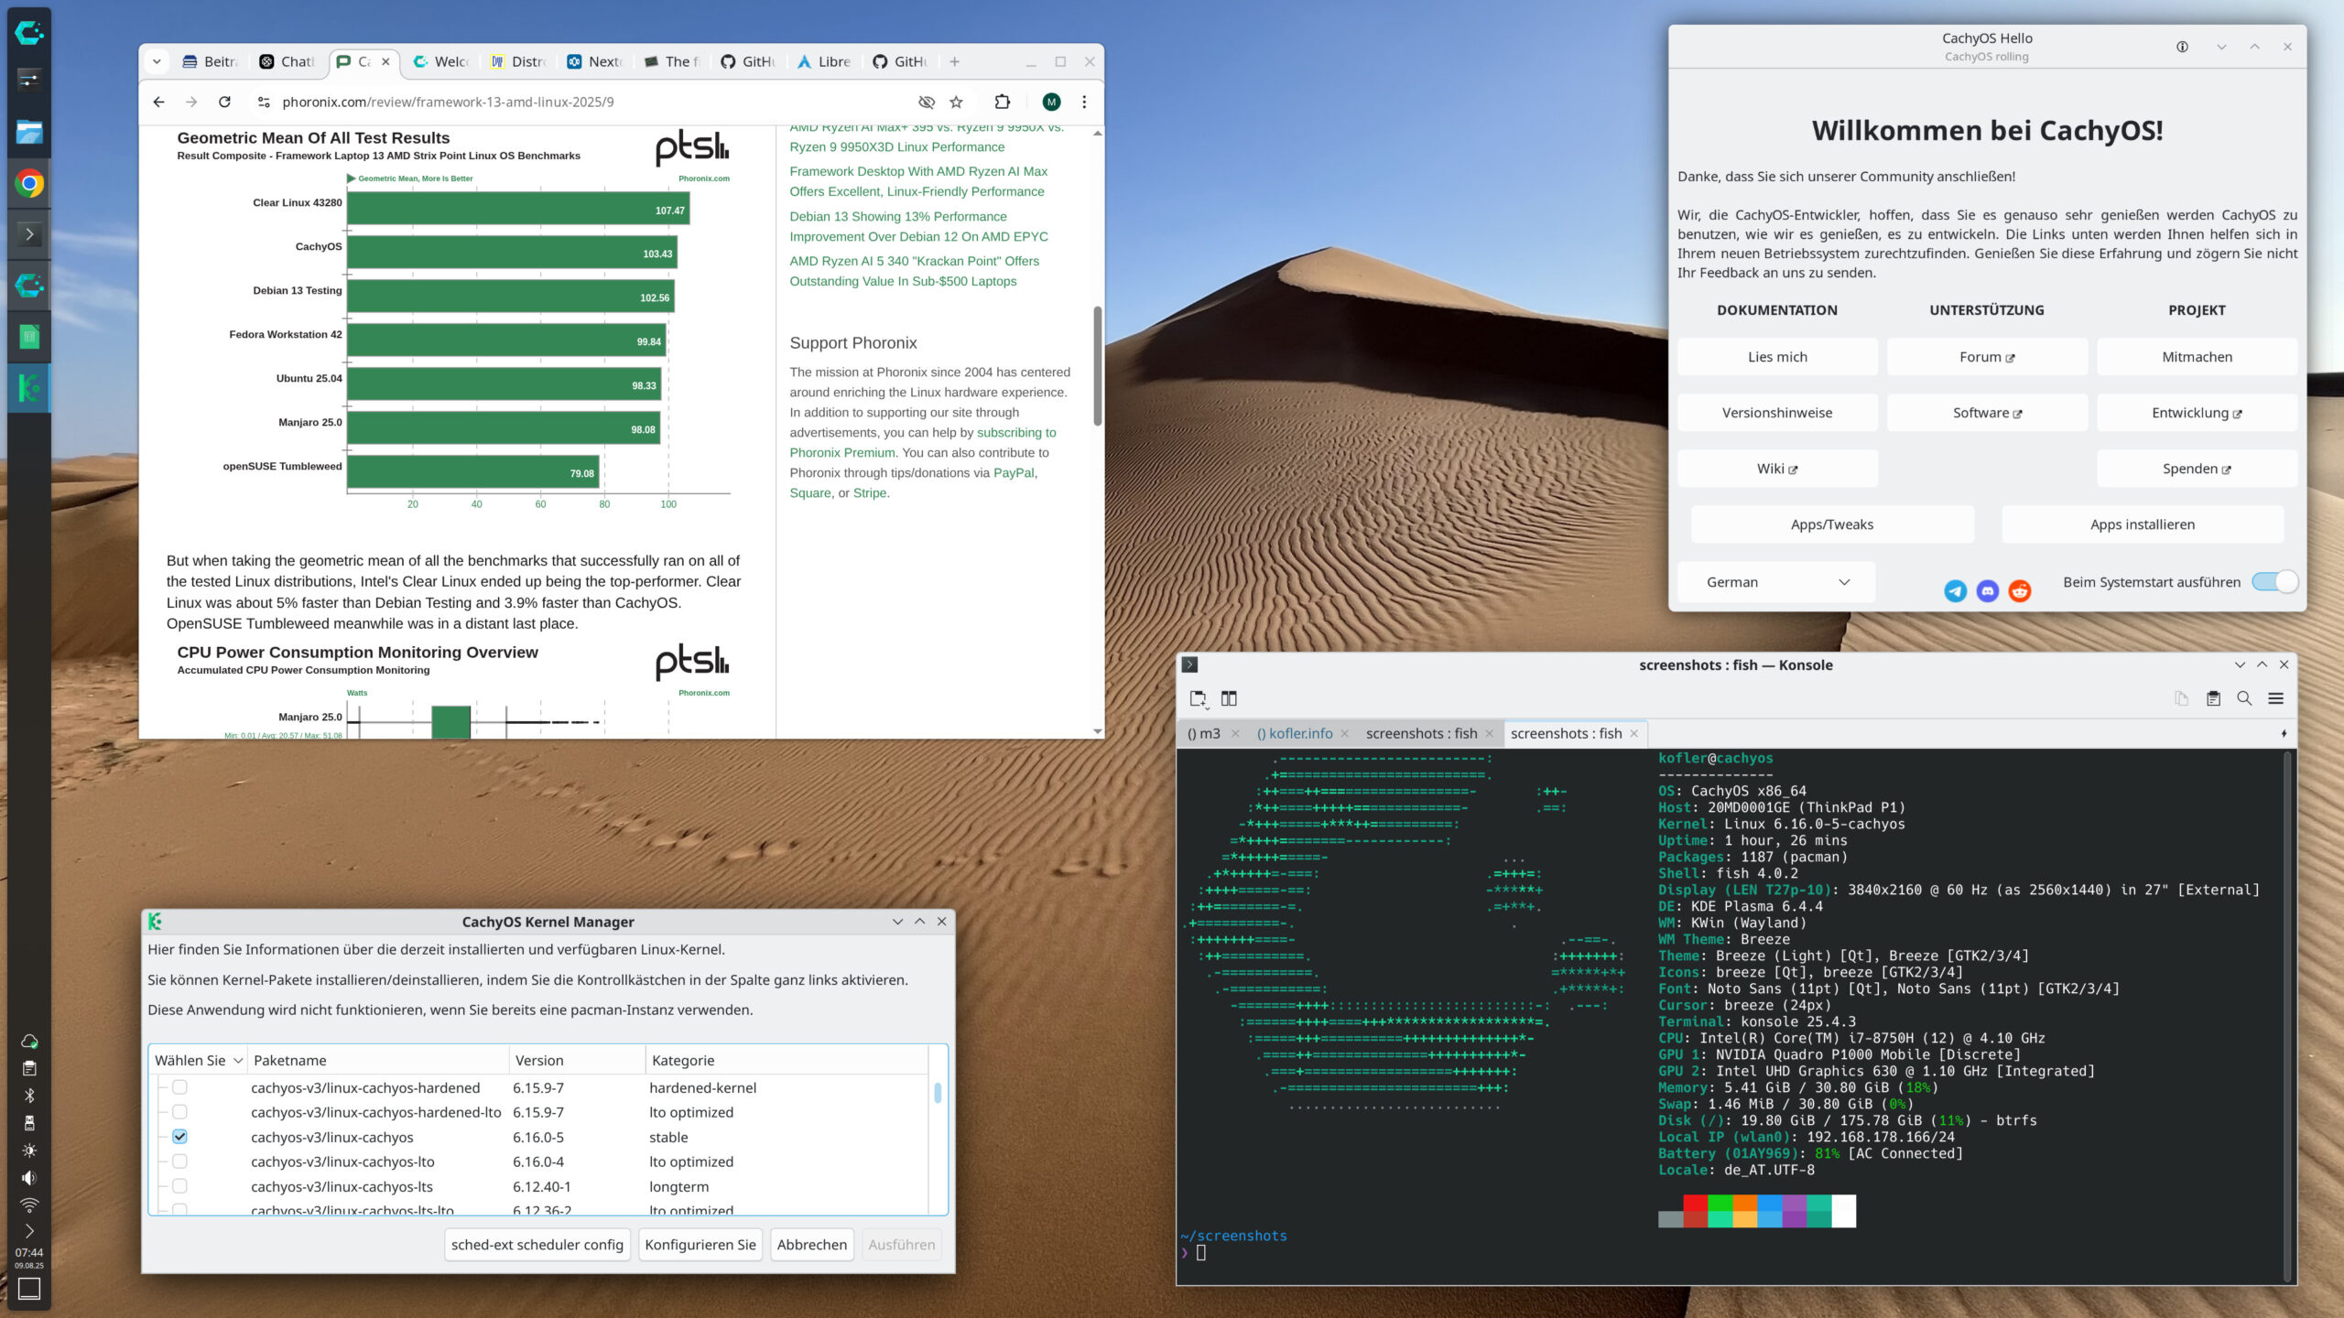Open 'Wählen Sie' column header dropdown
Viewport: 2344px width, 1318px height.
click(x=198, y=1060)
